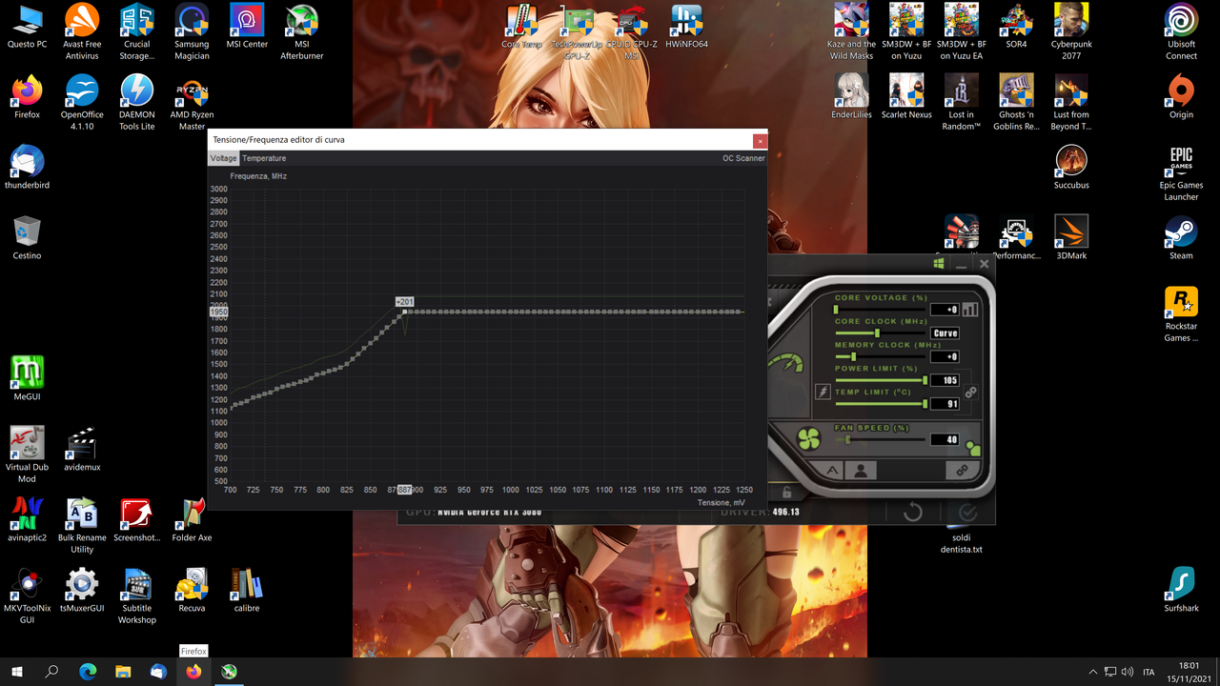Open the 3DMark desktop shortcut

coord(1071,237)
